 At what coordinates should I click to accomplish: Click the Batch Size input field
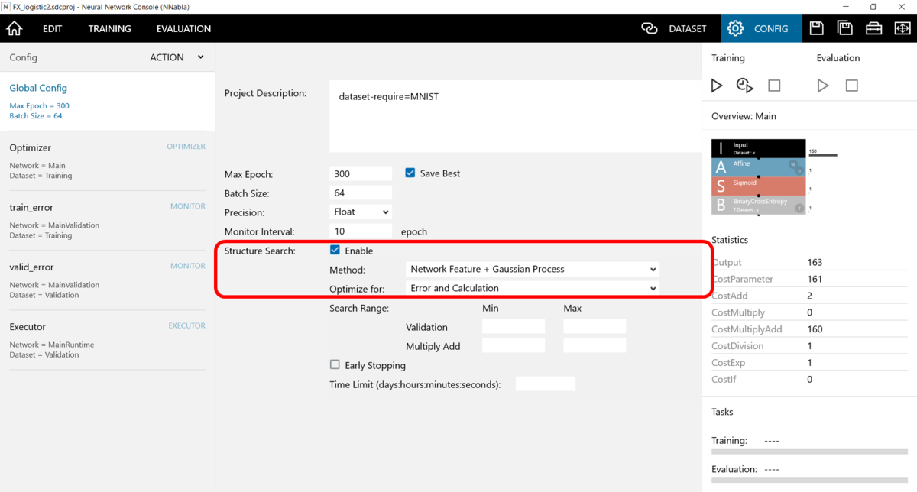point(361,193)
